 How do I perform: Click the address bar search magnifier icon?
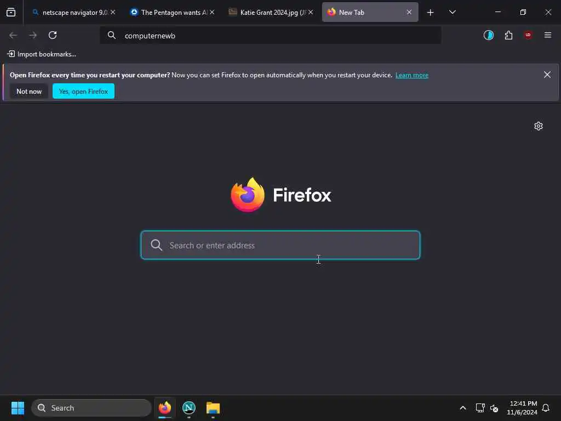[112, 35]
